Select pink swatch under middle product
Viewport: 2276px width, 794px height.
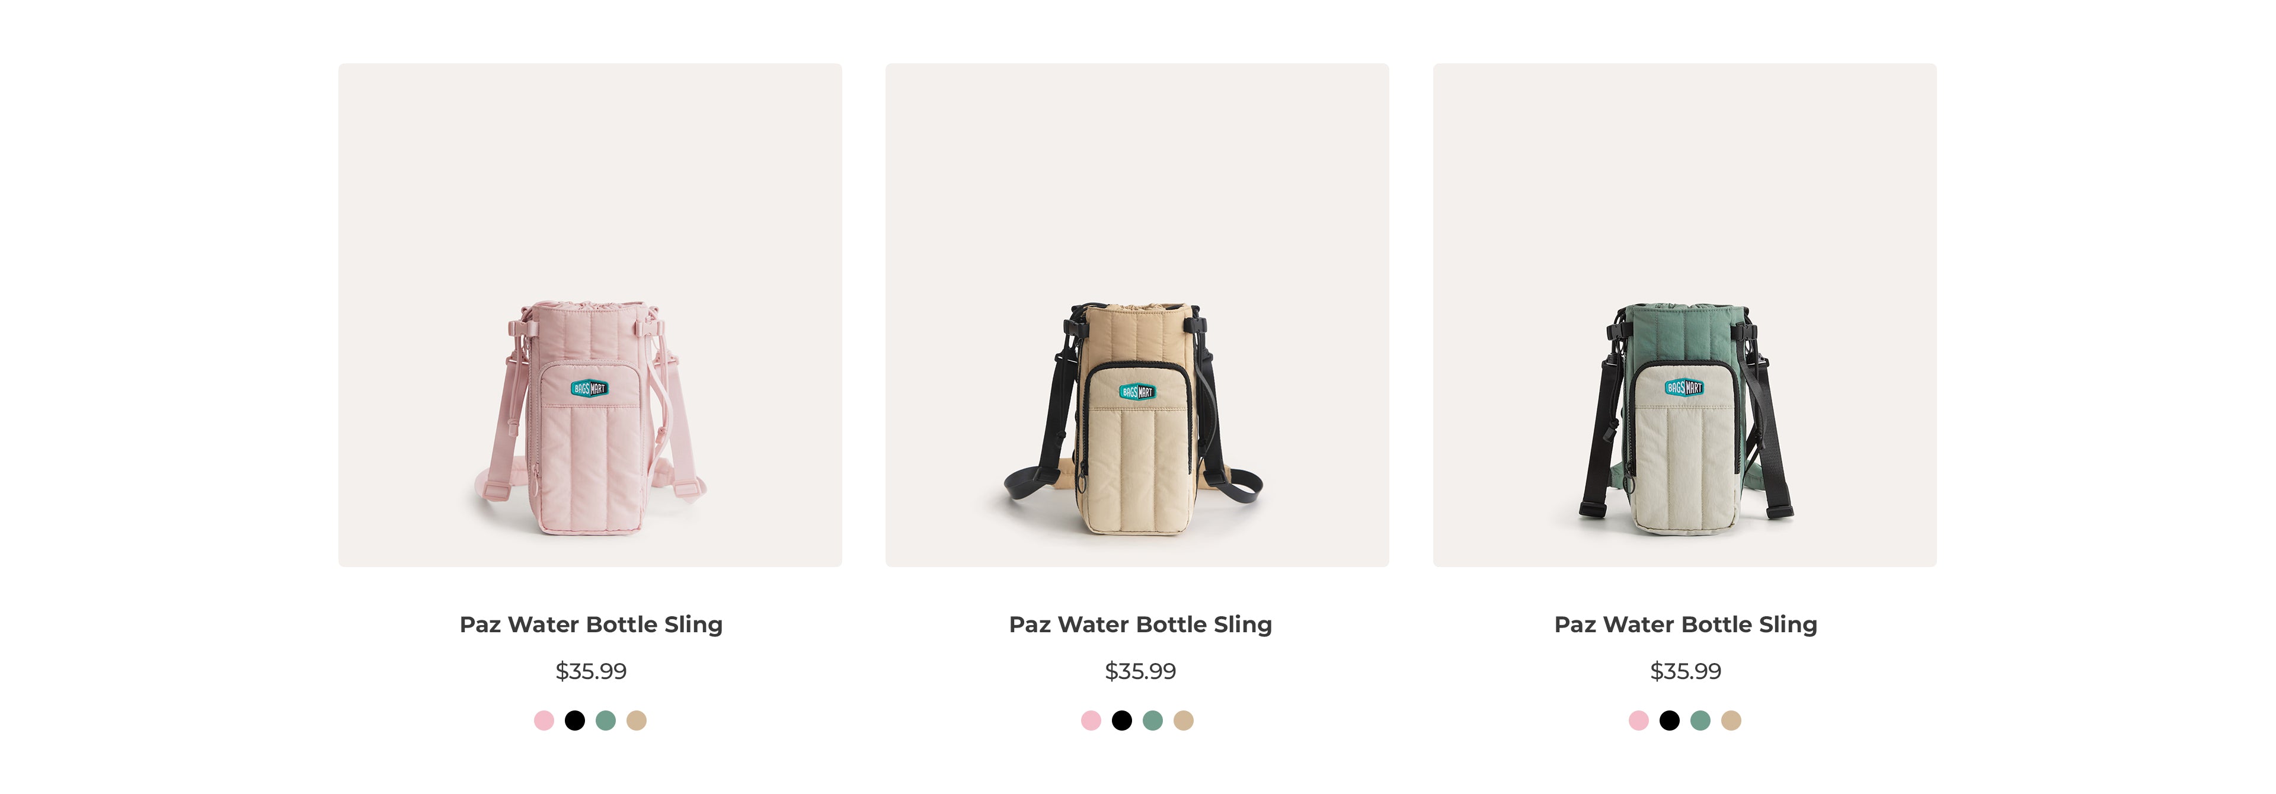(x=1091, y=721)
